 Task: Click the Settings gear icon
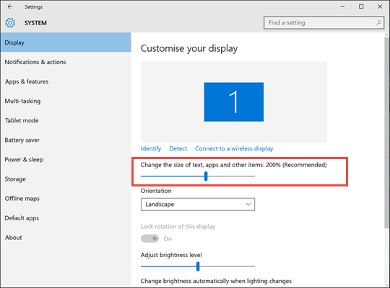[x=10, y=23]
